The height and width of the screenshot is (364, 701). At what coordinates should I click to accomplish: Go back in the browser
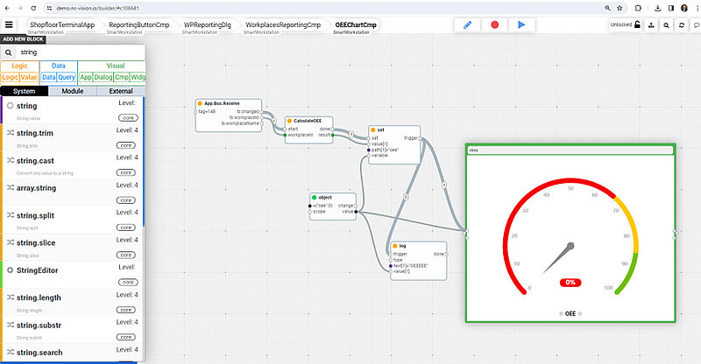point(7,8)
